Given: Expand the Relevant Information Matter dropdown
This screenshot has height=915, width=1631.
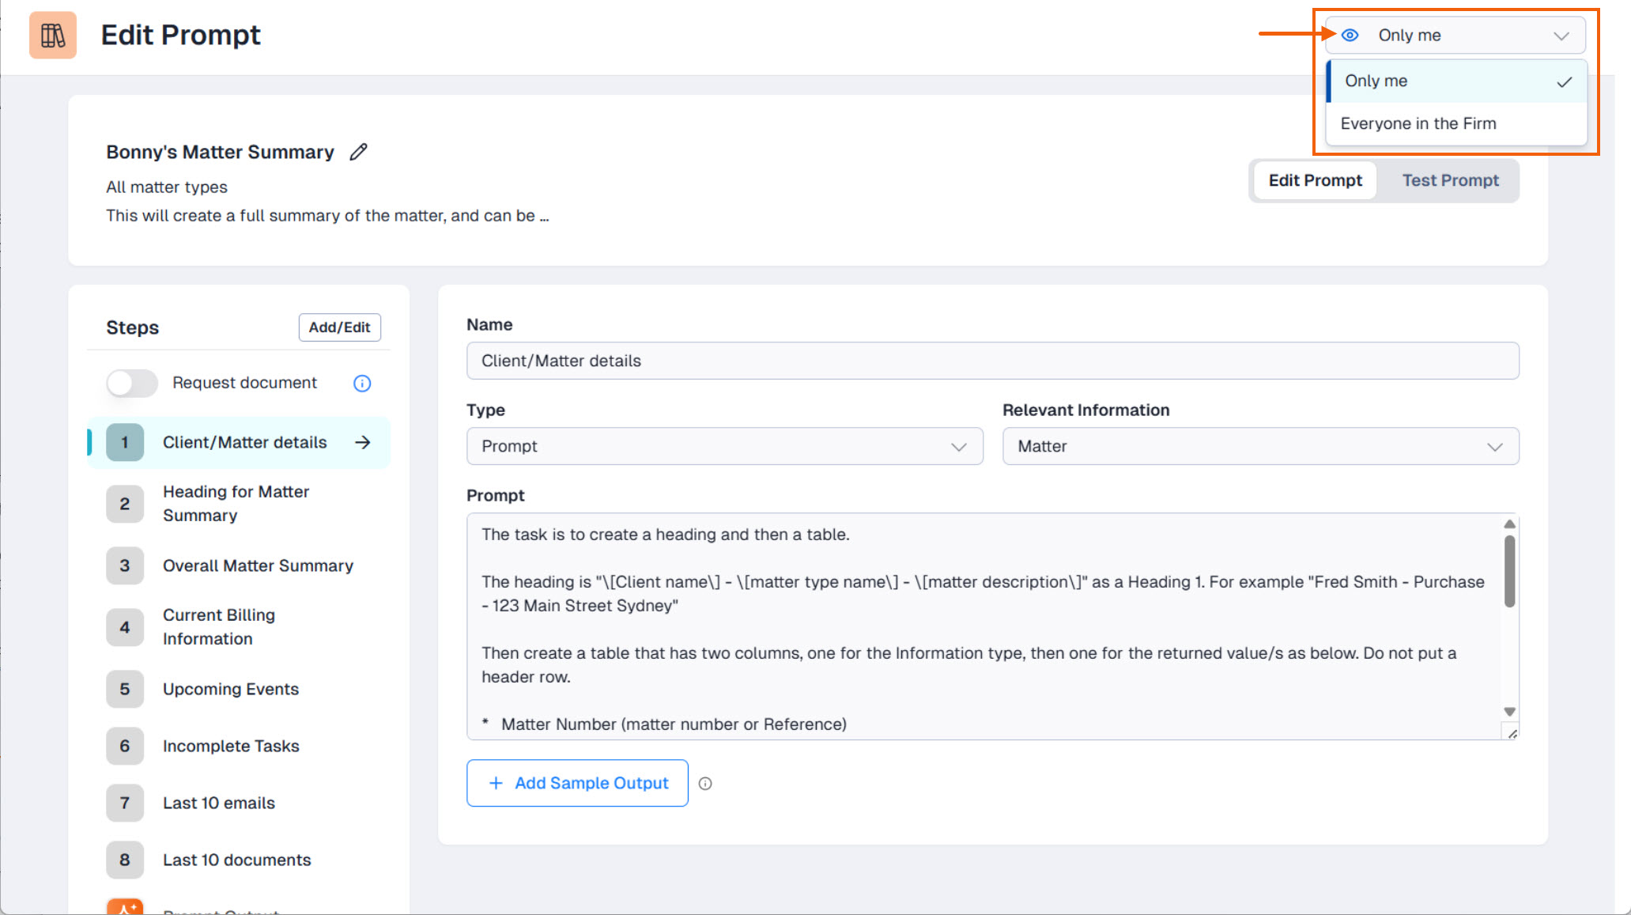Looking at the screenshot, I should pos(1260,447).
